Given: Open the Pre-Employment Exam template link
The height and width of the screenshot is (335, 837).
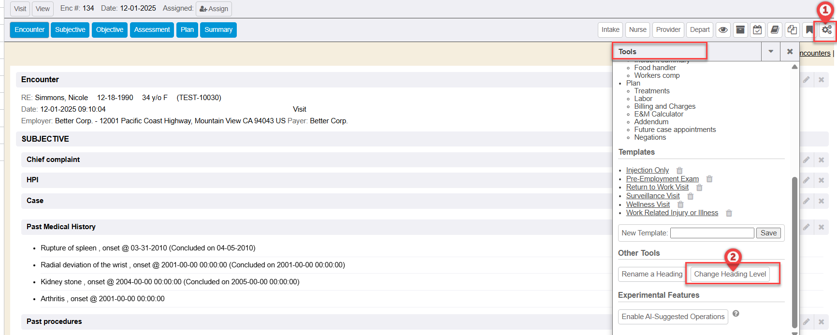Looking at the screenshot, I should [662, 179].
